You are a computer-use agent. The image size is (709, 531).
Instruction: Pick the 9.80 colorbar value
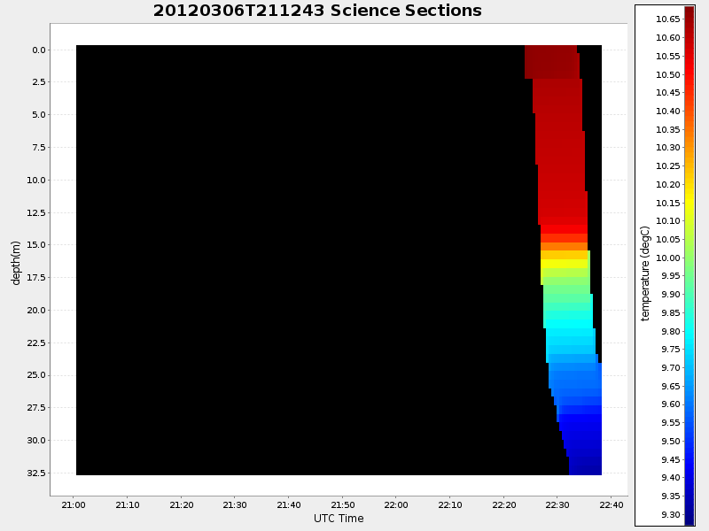671,331
